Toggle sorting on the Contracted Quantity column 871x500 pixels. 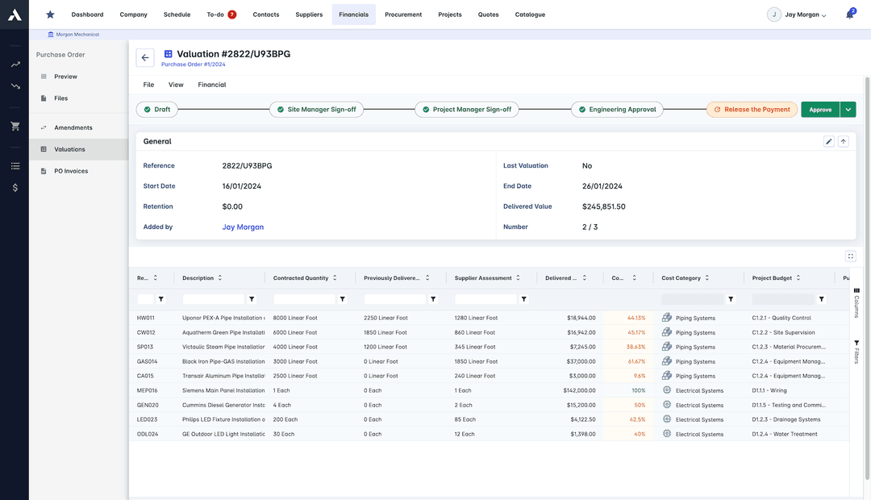pos(337,277)
